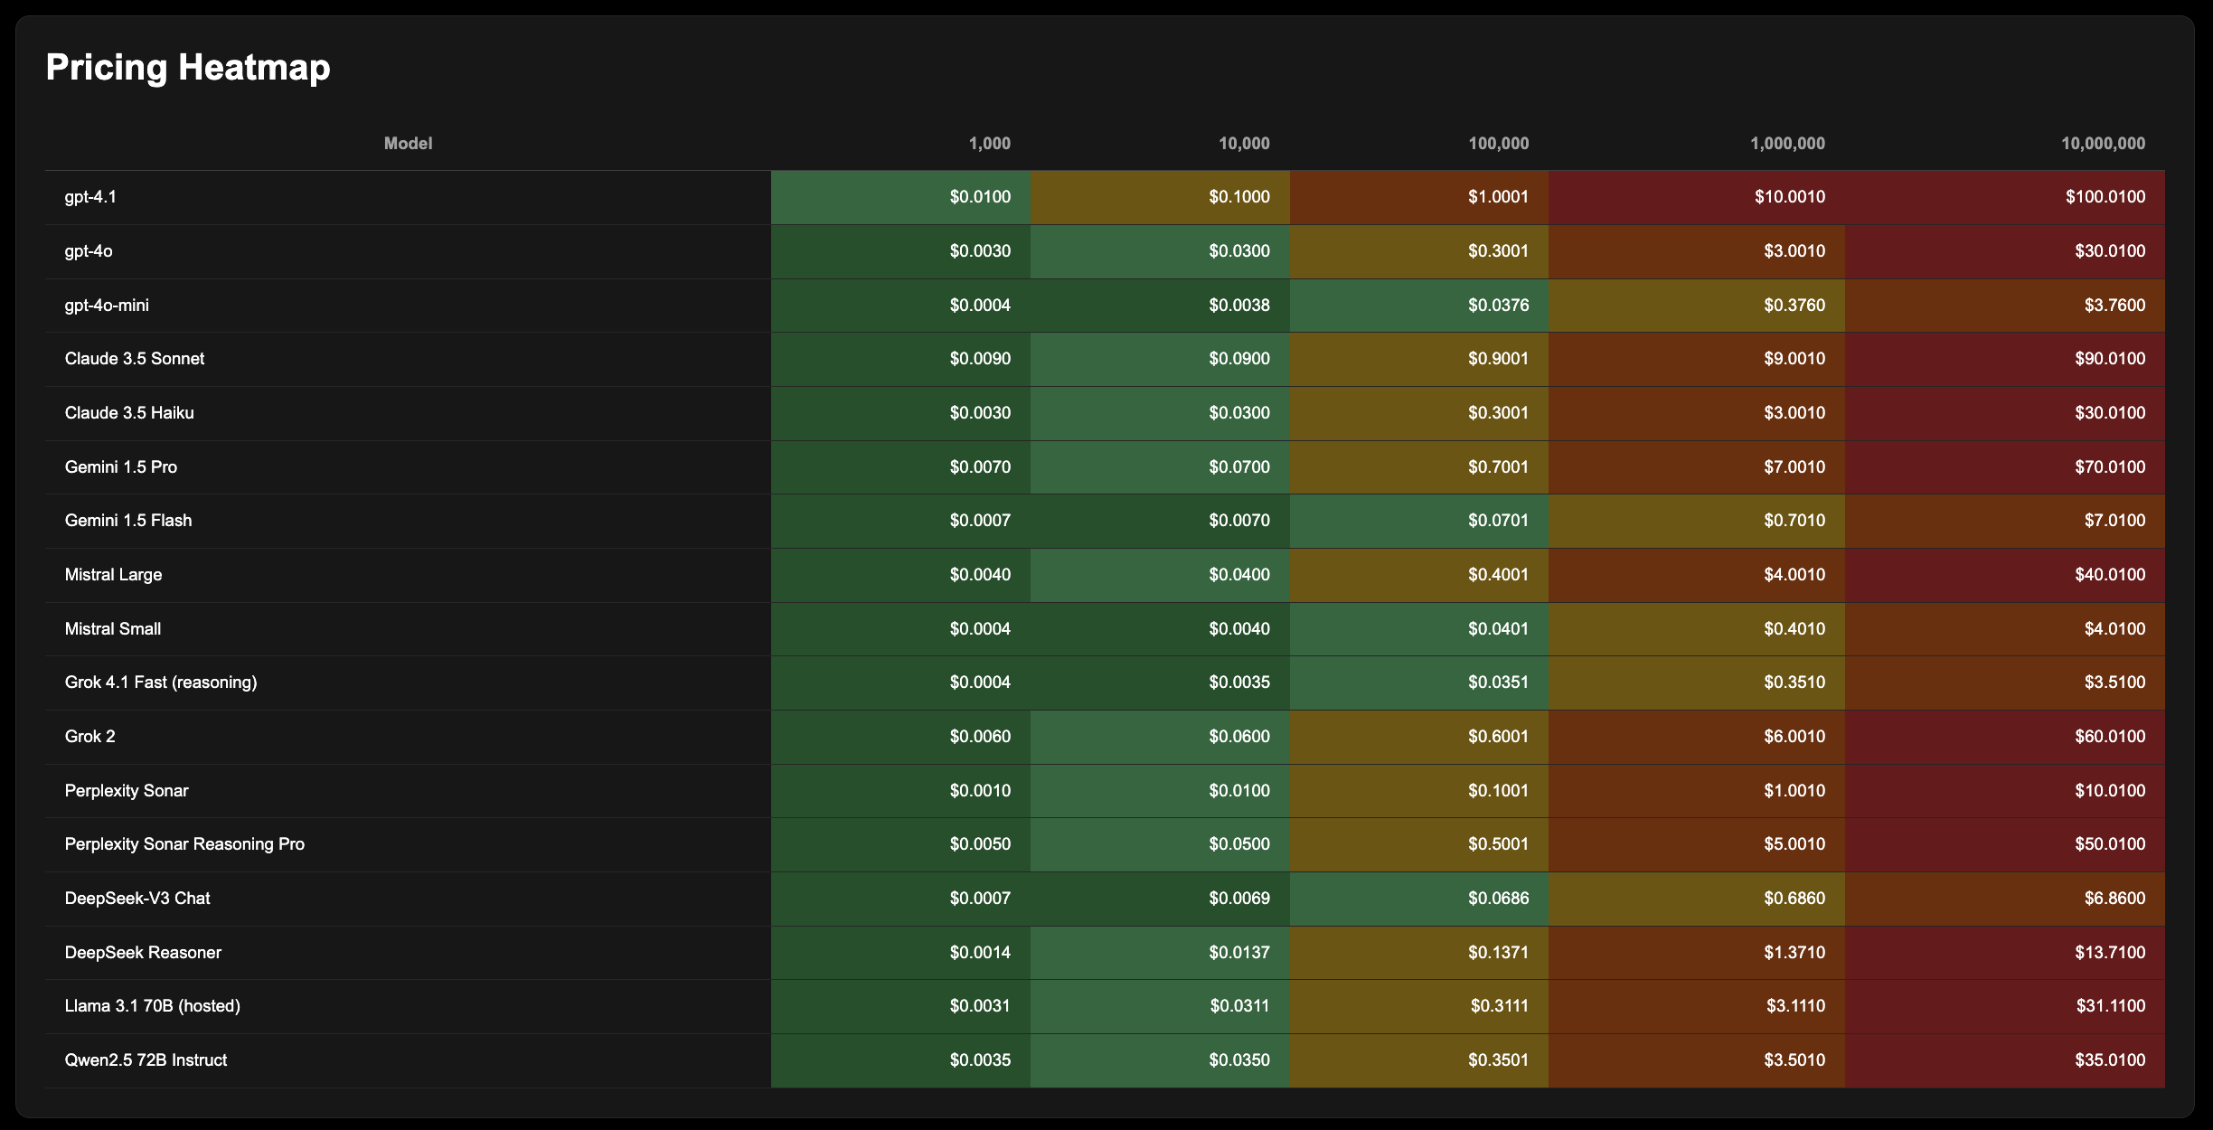Click Gemini 1.5 Flash $0.0070 cell
The height and width of the screenshot is (1130, 2213).
1238,521
